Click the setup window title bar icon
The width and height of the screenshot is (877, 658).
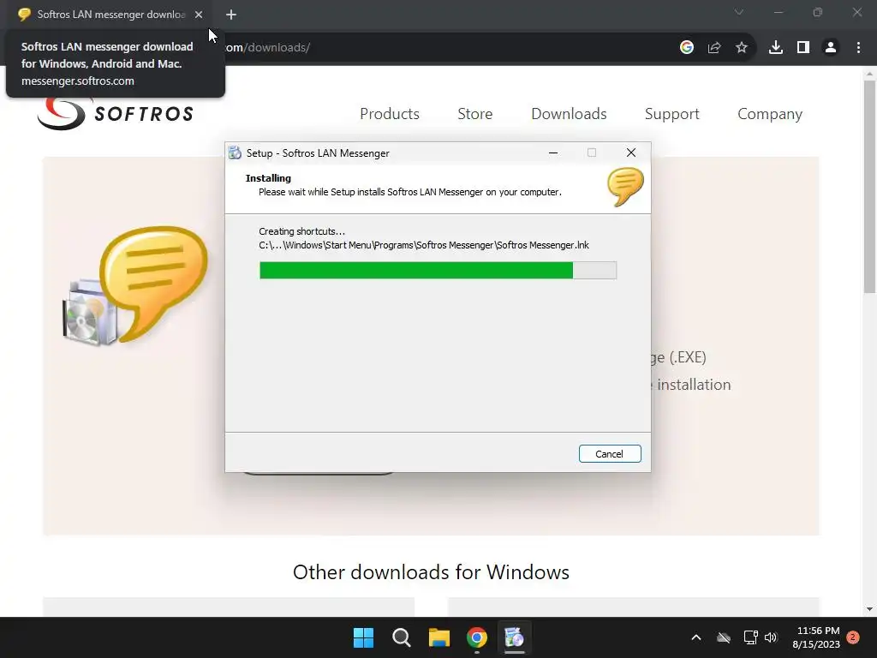[235, 153]
